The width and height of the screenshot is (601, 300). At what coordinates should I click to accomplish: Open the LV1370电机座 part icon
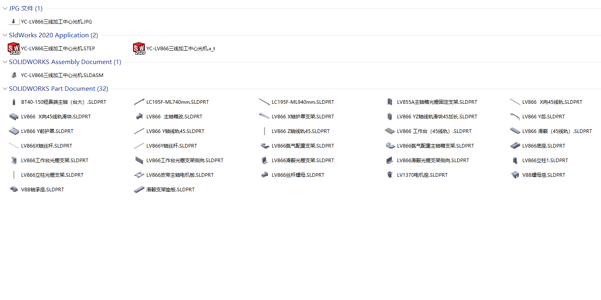pyautogui.click(x=390, y=175)
